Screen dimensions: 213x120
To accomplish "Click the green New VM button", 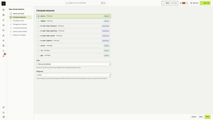I will point(205,3).
